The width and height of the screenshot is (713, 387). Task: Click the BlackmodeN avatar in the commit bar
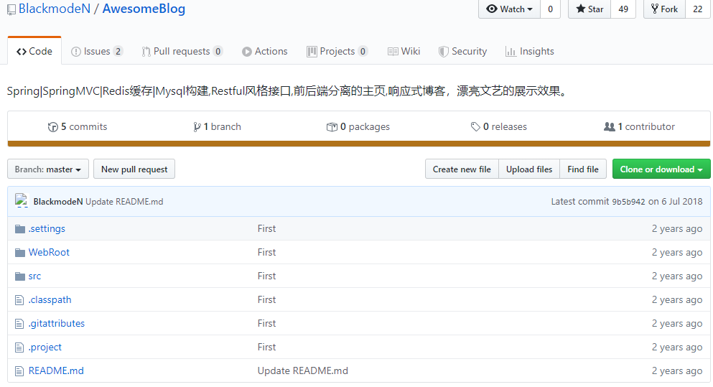(x=22, y=200)
